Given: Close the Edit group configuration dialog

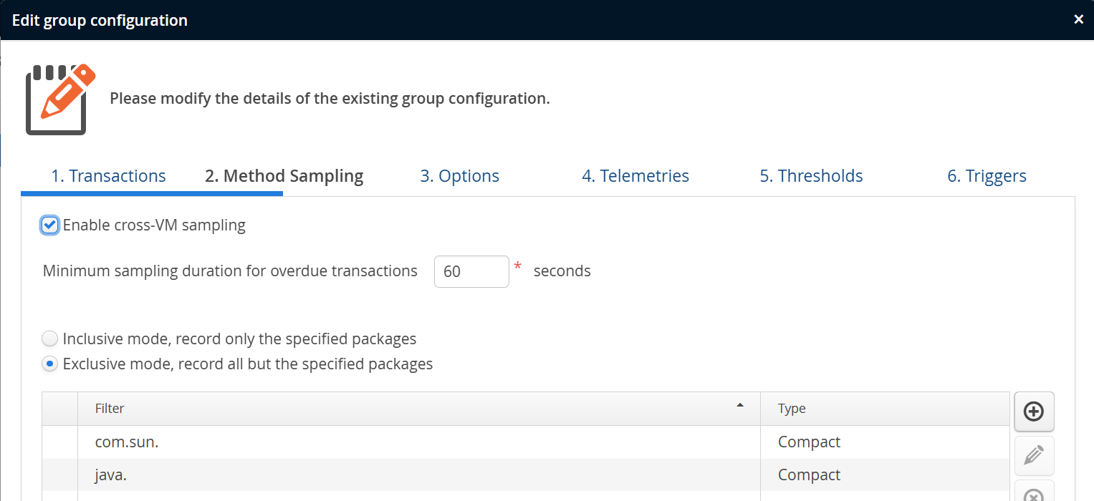Looking at the screenshot, I should click(1078, 20).
